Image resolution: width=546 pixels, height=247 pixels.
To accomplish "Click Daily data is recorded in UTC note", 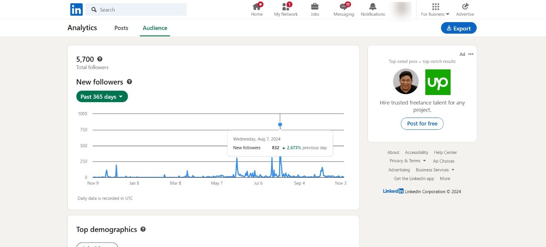I will [x=105, y=198].
